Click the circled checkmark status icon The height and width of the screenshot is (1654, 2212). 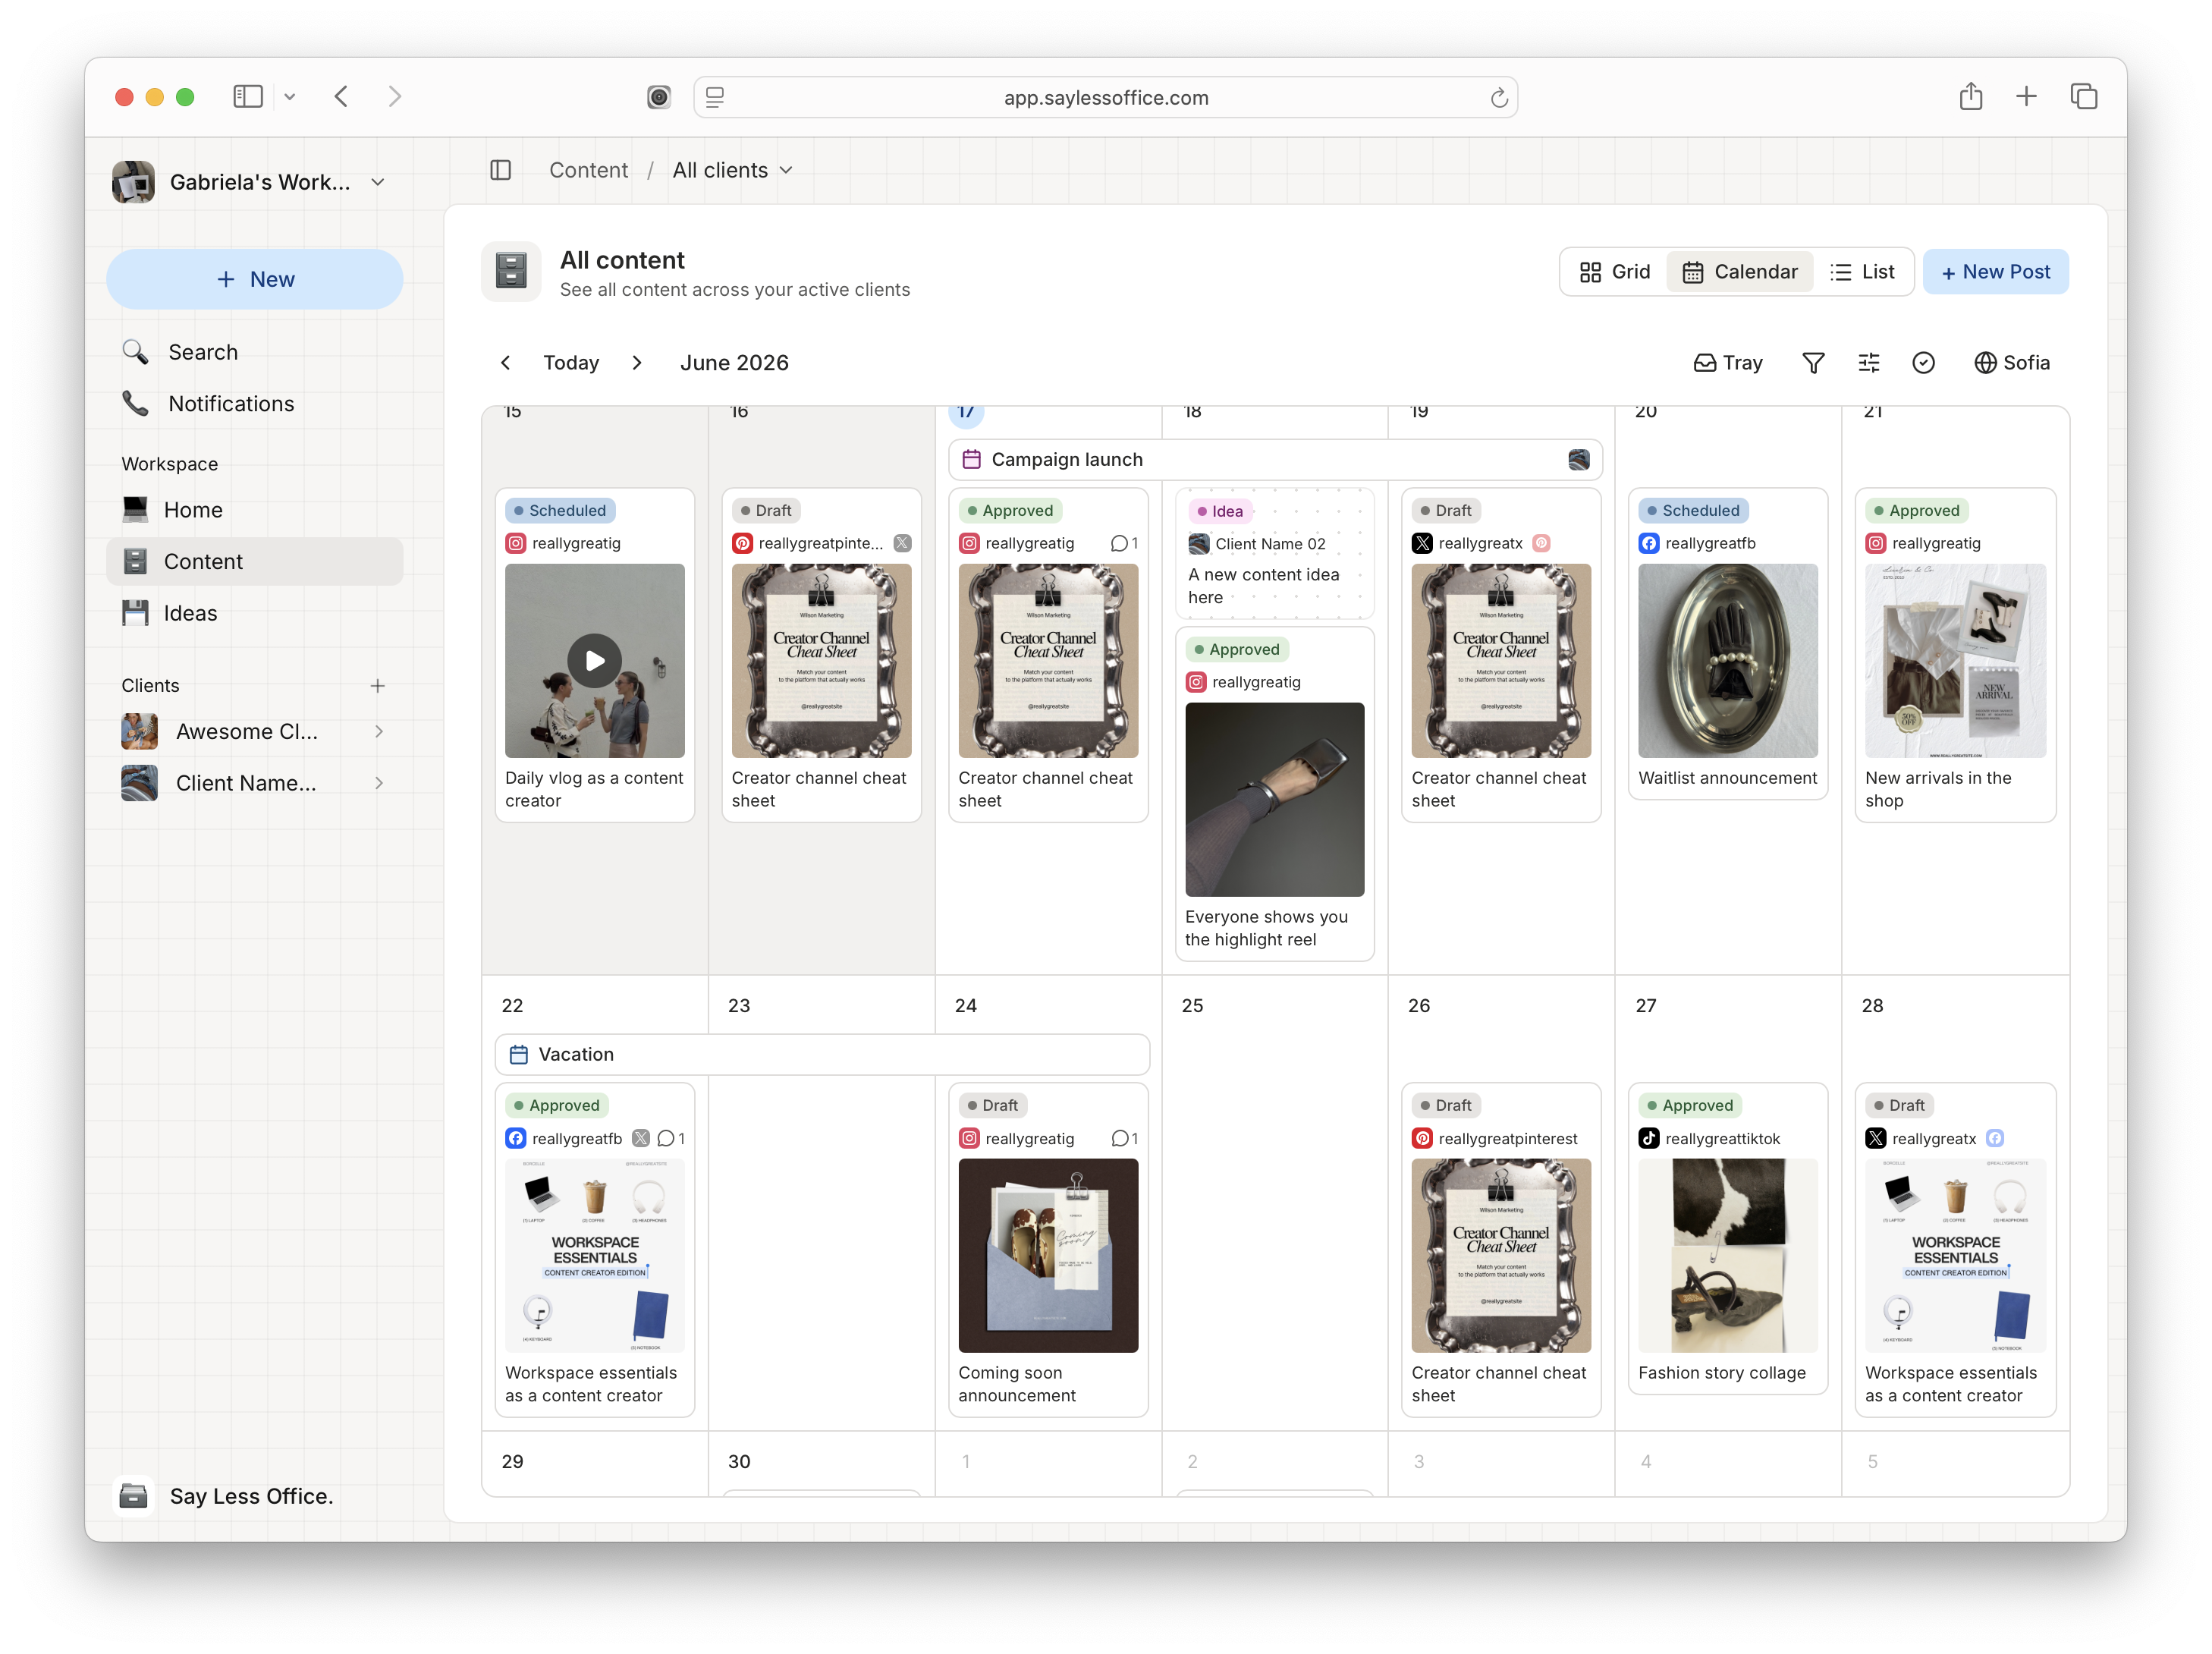pyautogui.click(x=1923, y=363)
